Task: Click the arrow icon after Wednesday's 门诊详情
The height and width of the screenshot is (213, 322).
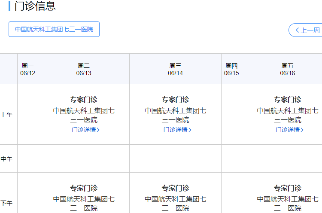Action: click(190, 130)
